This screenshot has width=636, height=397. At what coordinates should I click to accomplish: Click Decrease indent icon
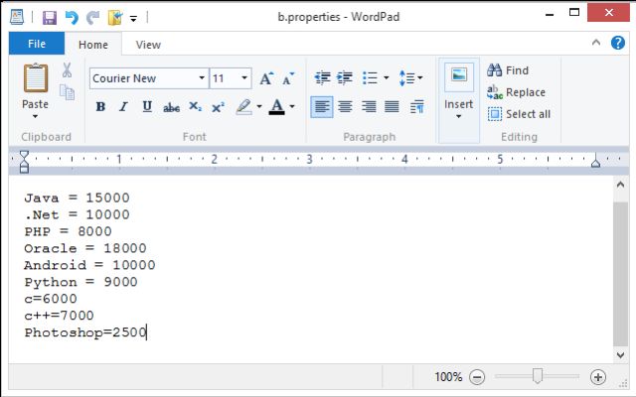pos(322,77)
